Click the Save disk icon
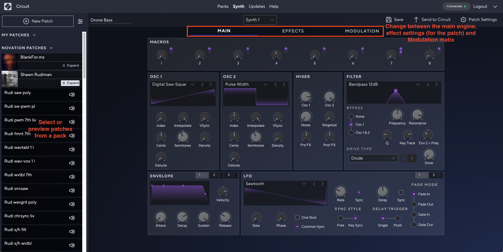 (x=389, y=20)
